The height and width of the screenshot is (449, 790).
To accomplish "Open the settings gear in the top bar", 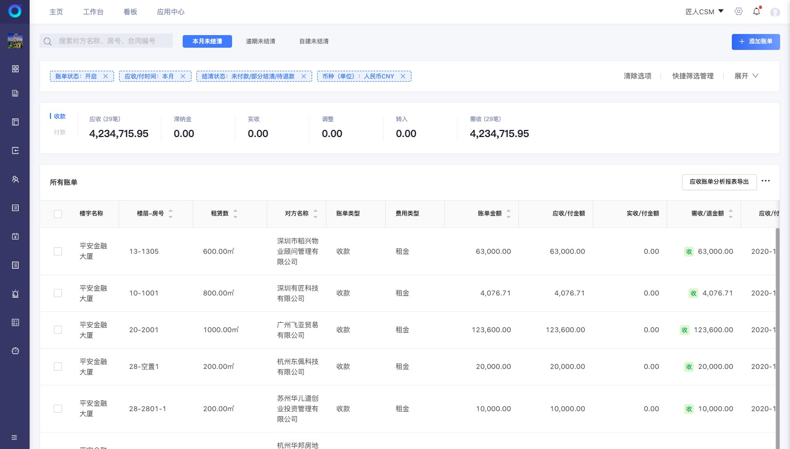I will (x=738, y=12).
